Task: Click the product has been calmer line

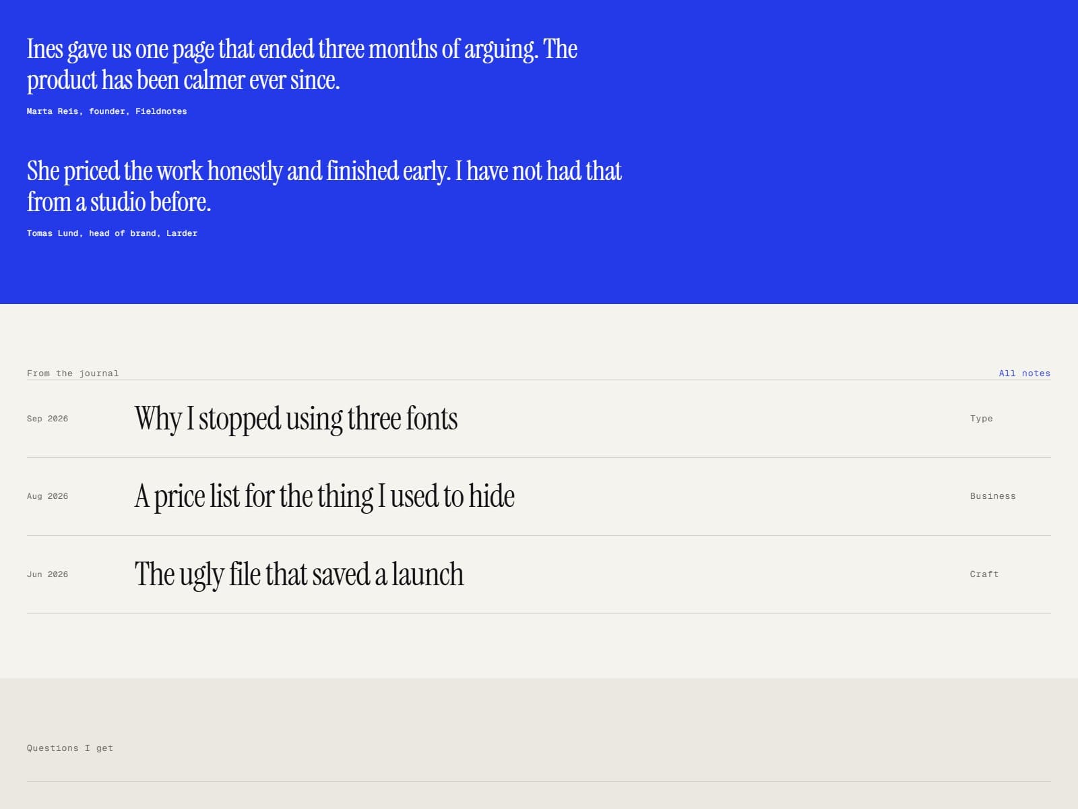Action: pos(183,80)
